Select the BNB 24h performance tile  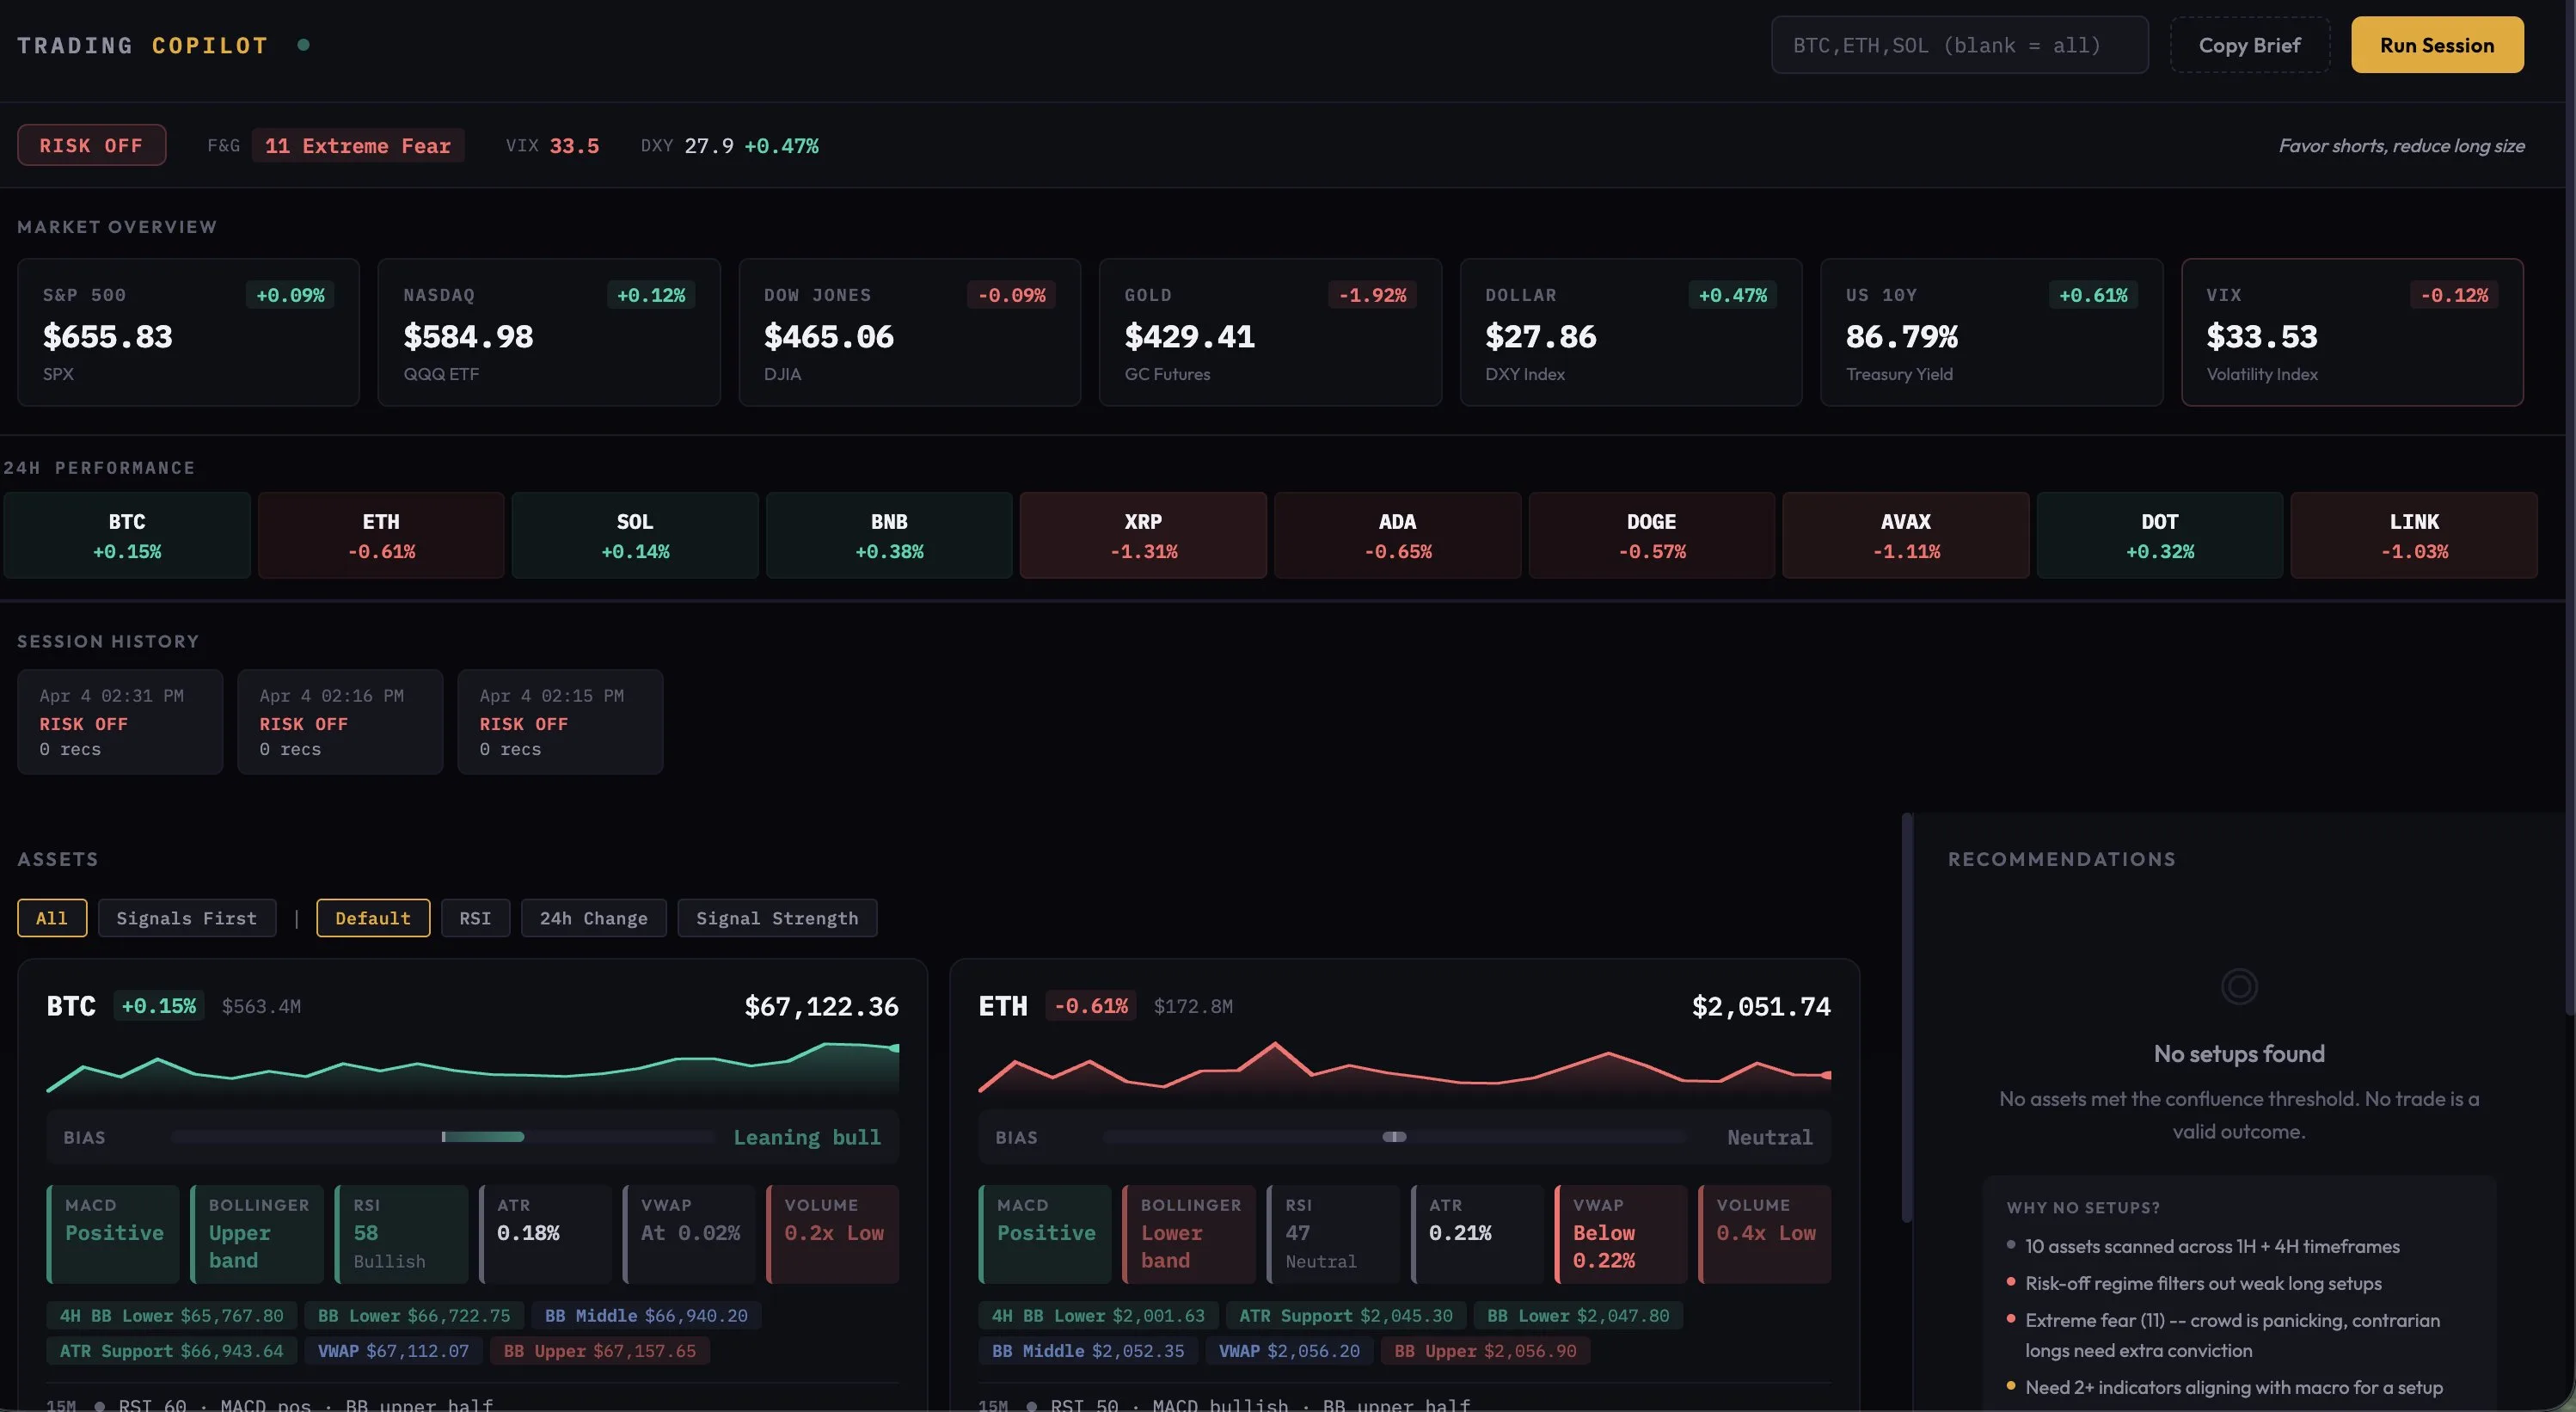[889, 535]
